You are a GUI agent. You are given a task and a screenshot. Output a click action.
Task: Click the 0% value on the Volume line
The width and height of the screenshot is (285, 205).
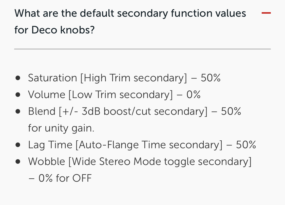pyautogui.click(x=194, y=95)
